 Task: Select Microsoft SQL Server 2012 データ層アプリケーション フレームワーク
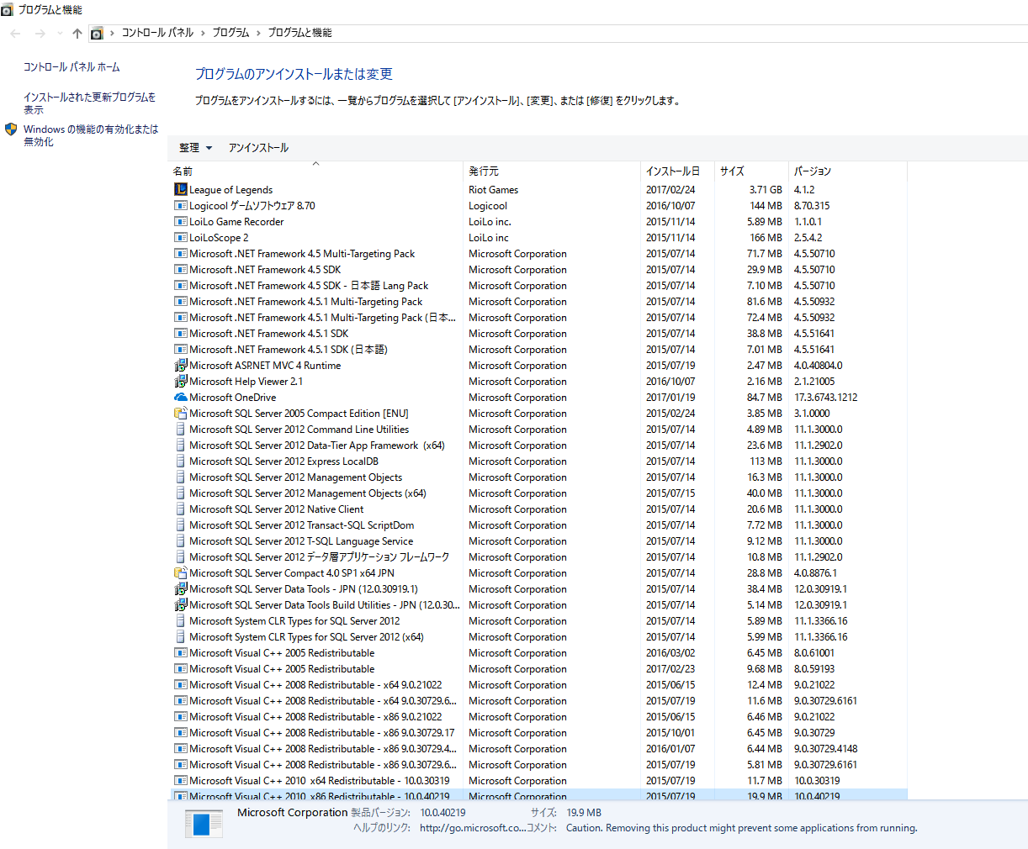pyautogui.click(x=538, y=556)
